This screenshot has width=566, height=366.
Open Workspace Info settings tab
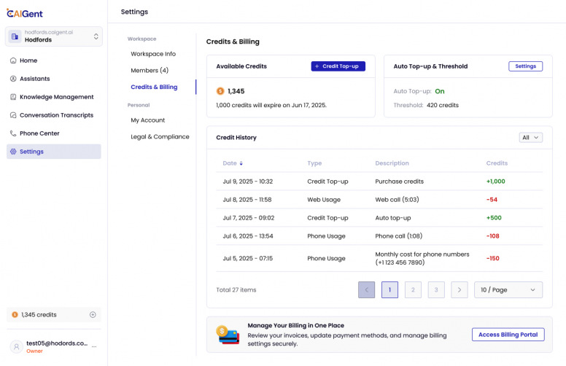tap(153, 54)
